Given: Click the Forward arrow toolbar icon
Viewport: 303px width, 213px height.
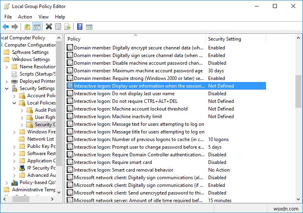Looking at the screenshot, I should click(x=15, y=27).
